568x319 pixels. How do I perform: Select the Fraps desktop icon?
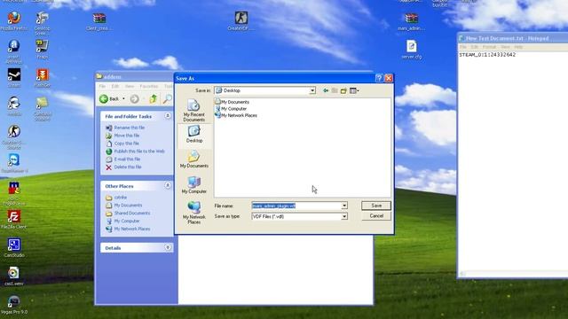(42, 50)
